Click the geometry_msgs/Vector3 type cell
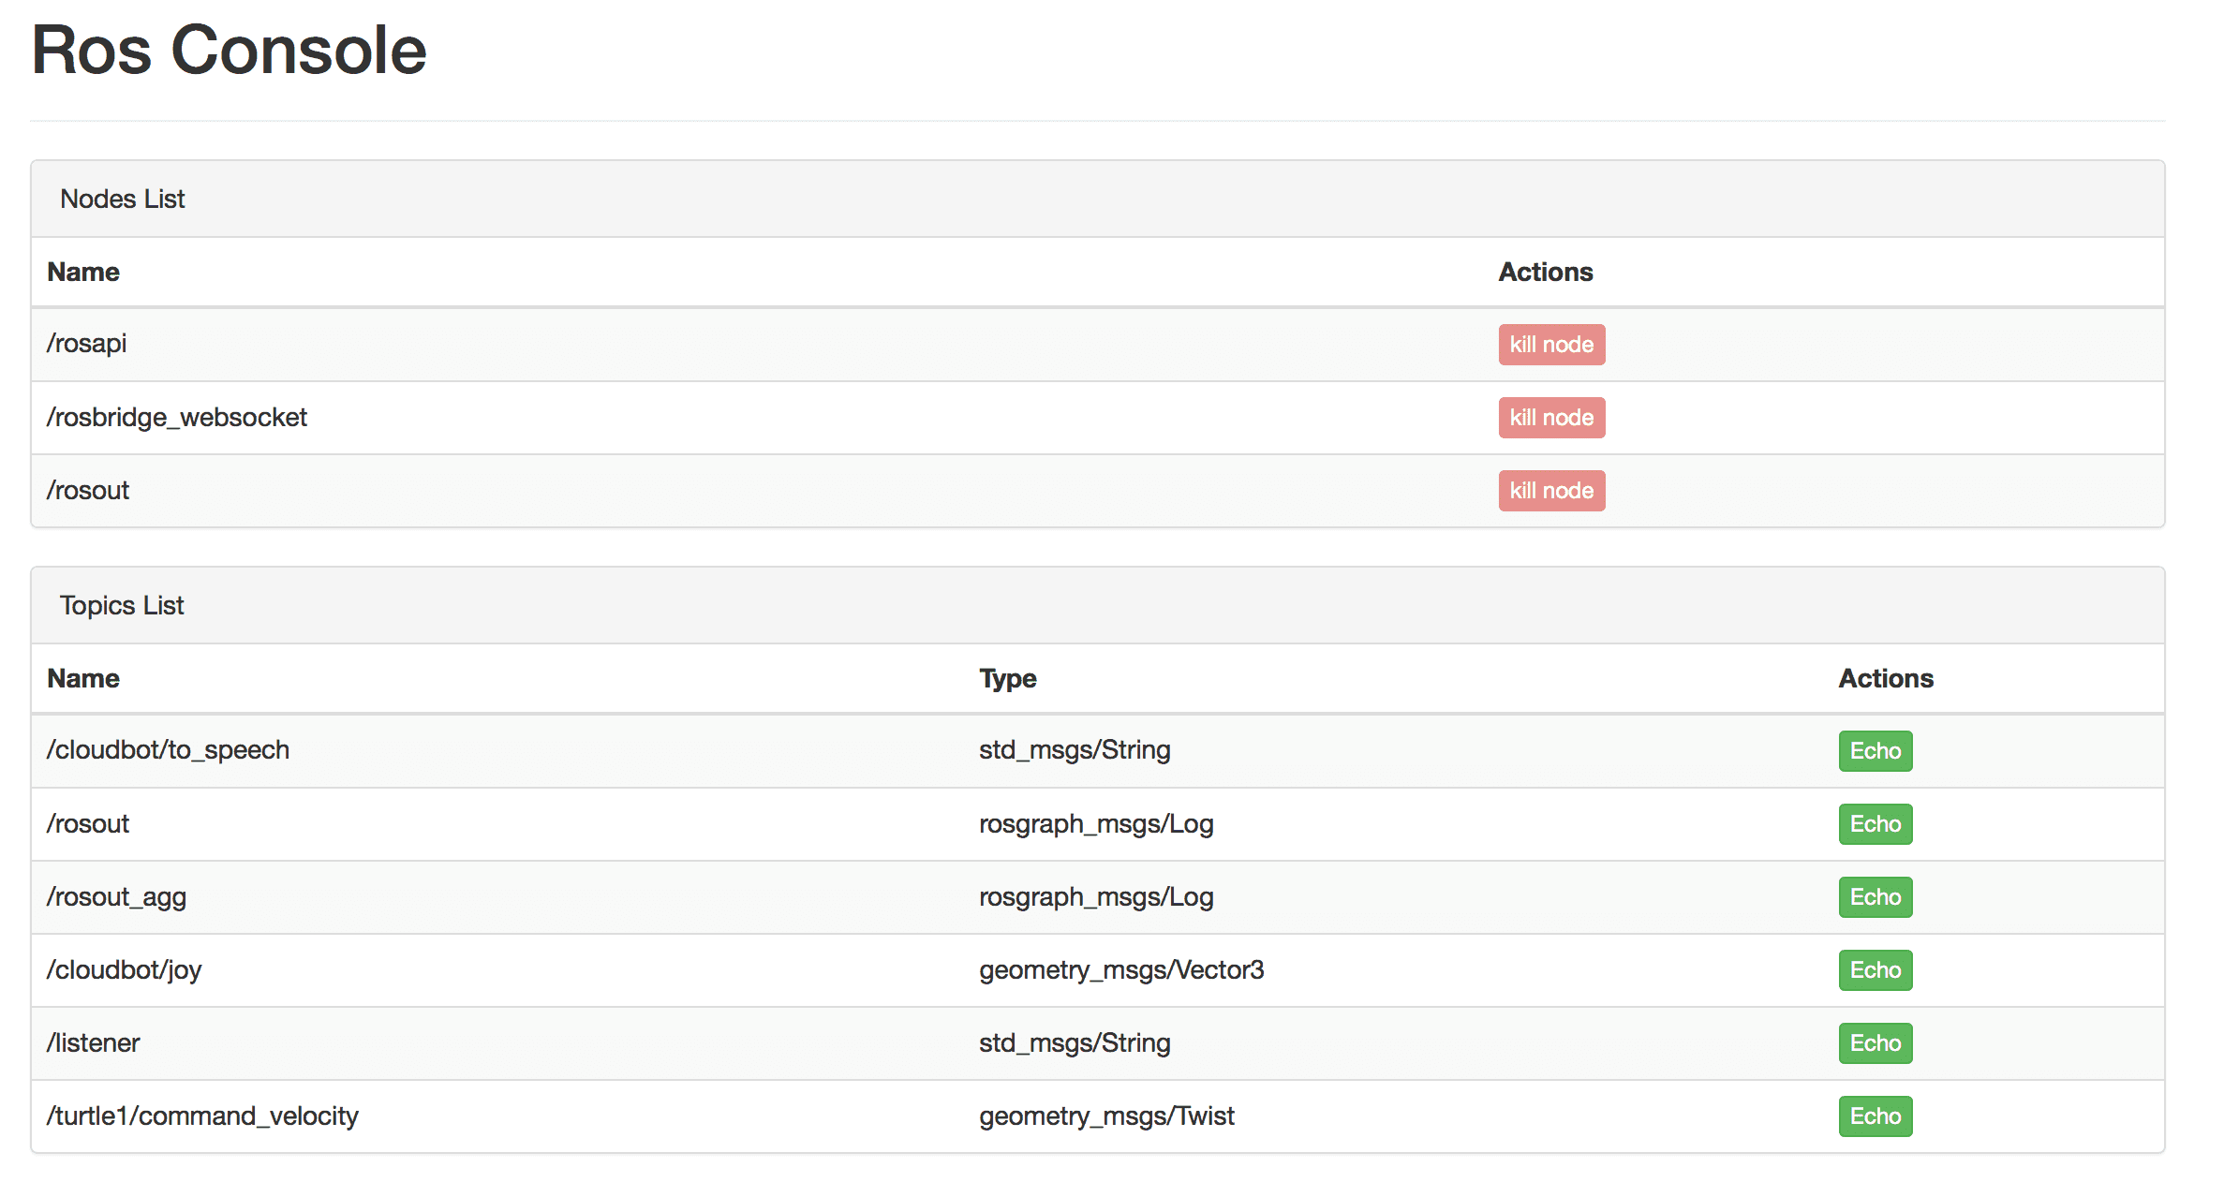This screenshot has height=1197, width=2224. point(1121,970)
